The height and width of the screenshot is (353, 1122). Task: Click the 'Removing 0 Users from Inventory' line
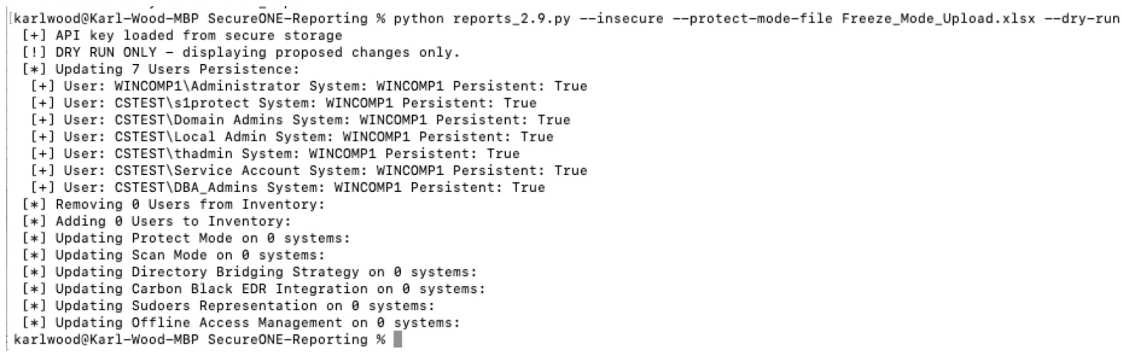(174, 205)
